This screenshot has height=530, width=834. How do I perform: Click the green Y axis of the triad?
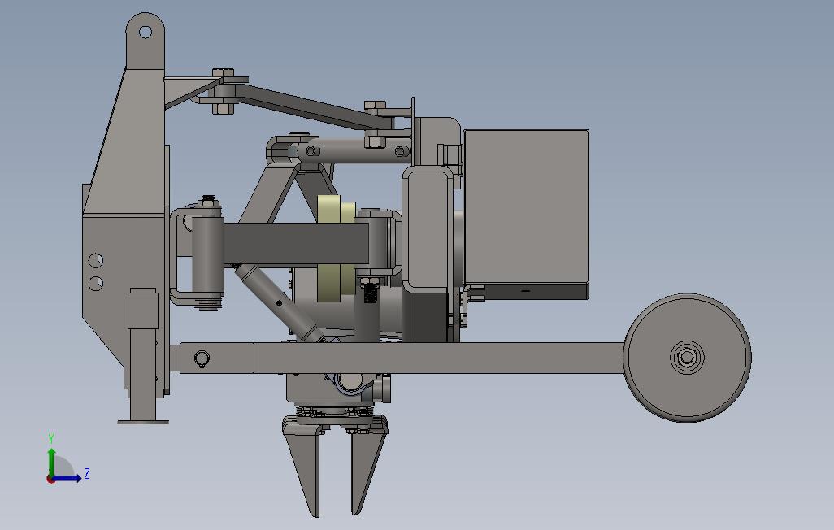[51, 462]
